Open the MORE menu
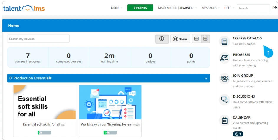The image size is (278, 140). [x=115, y=8]
